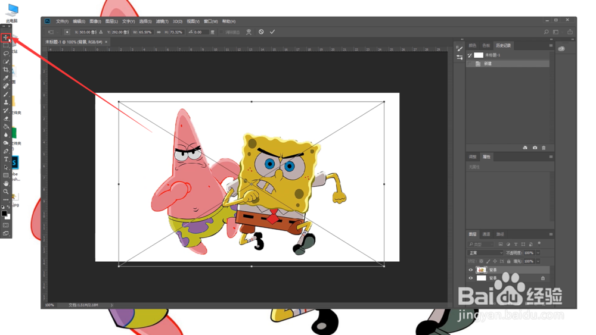
Task: Select the Rectangular Marquee tool
Action: [x=6, y=45]
